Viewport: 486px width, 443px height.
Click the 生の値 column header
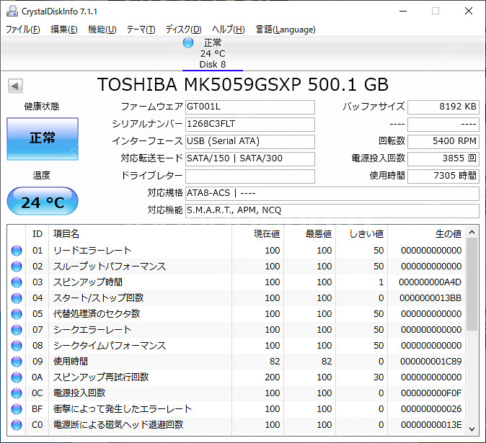[449, 233]
